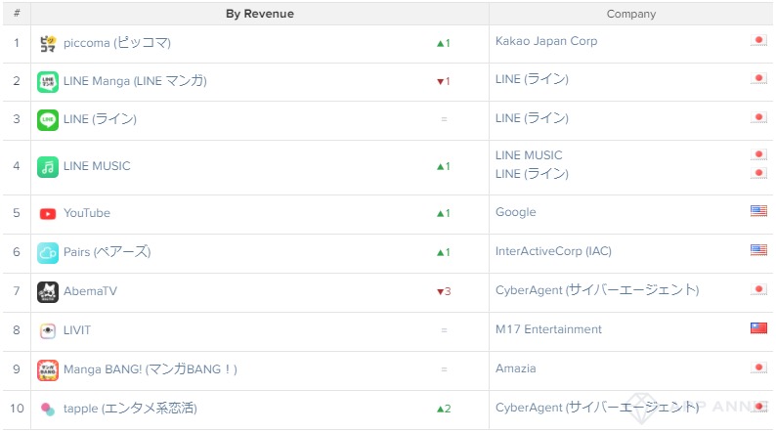
Task: Click the # column header
Action: [x=17, y=14]
